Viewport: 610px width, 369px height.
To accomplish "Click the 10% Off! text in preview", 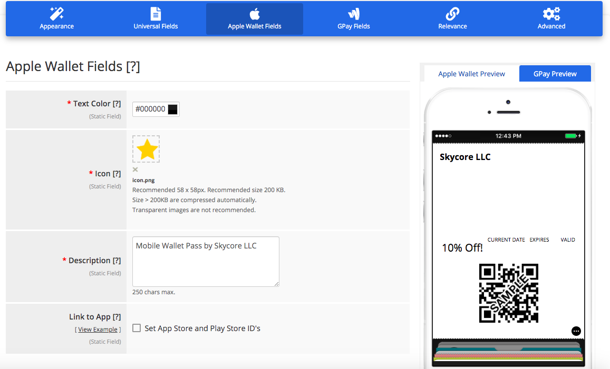I will point(462,248).
